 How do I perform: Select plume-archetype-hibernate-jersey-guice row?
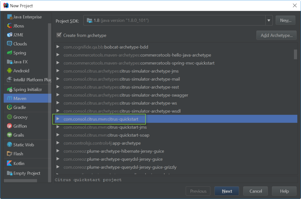[x=176, y=151]
